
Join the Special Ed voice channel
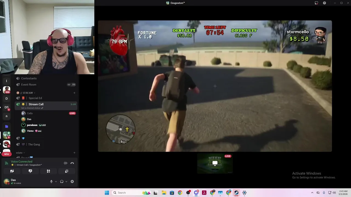pyautogui.click(x=46, y=98)
